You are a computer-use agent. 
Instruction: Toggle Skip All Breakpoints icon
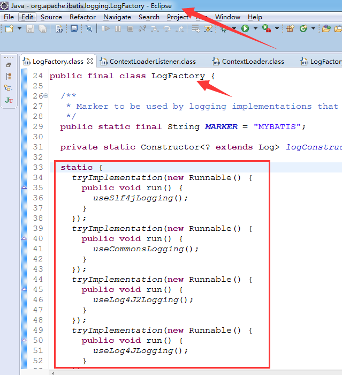pyautogui.click(x=89, y=29)
